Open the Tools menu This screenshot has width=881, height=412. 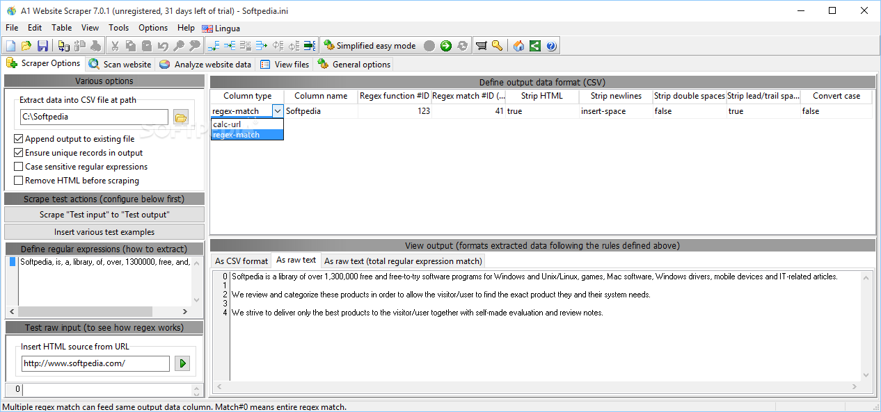119,28
